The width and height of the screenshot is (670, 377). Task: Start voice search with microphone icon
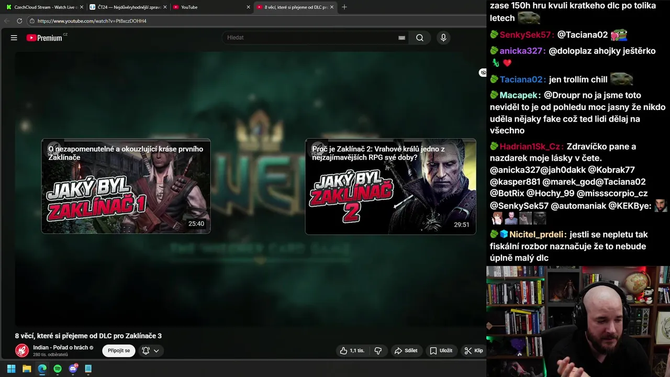click(443, 38)
